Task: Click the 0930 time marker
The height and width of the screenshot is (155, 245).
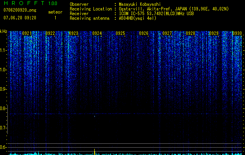Action: 237,33
